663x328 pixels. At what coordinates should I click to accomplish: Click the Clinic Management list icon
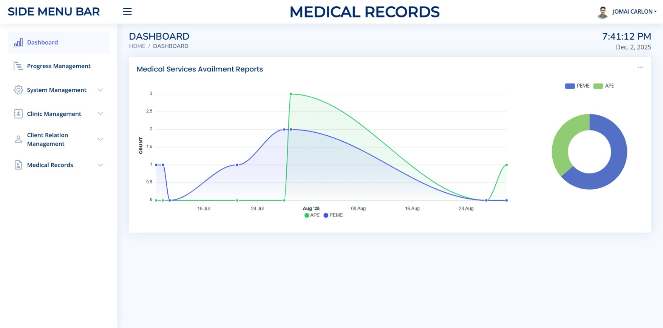pyautogui.click(x=18, y=114)
